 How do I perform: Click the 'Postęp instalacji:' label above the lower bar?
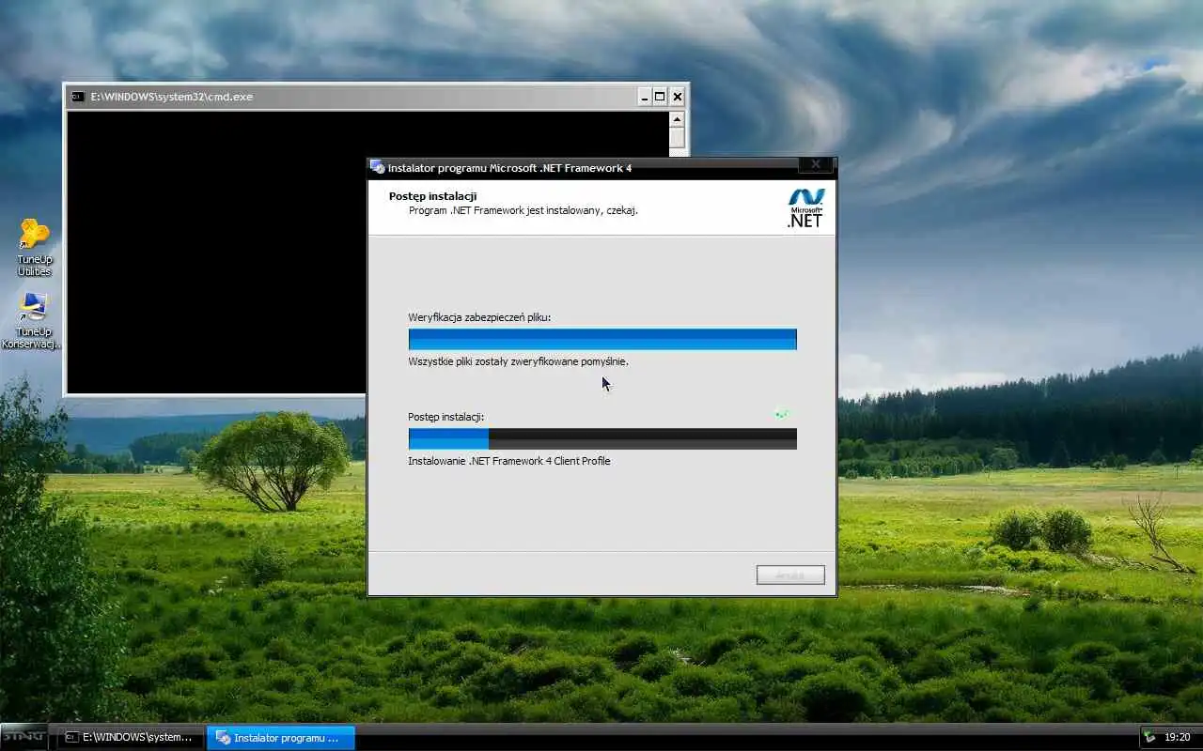(446, 417)
